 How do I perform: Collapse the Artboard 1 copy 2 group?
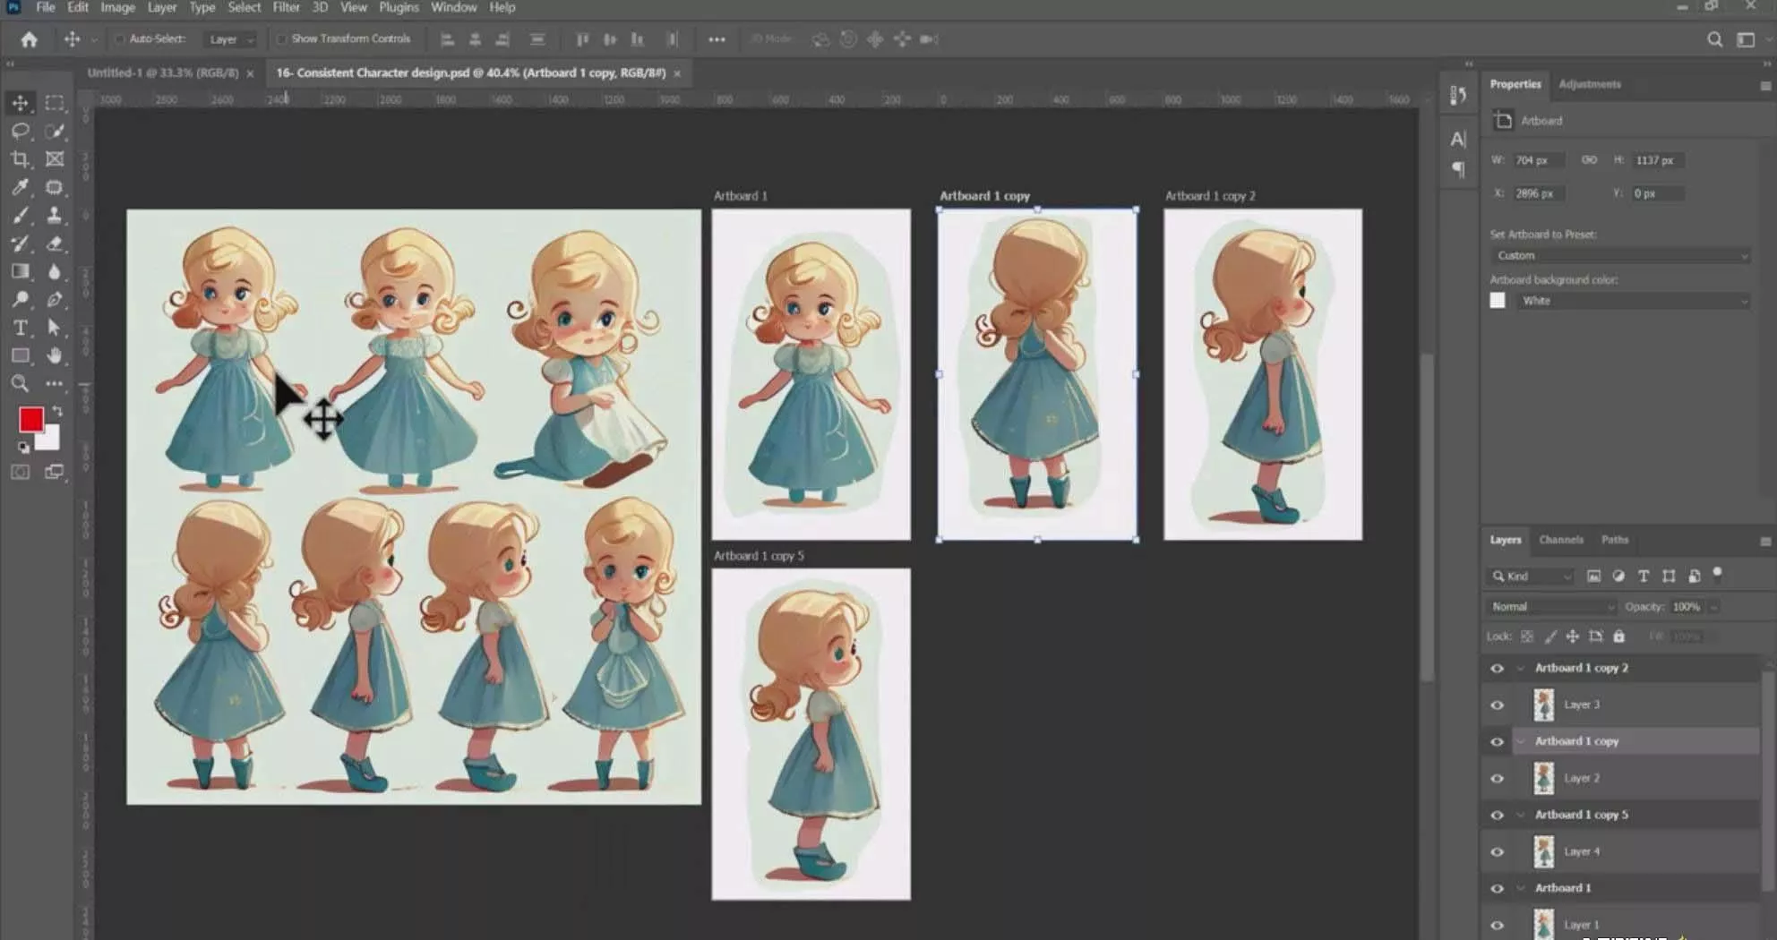(x=1520, y=669)
